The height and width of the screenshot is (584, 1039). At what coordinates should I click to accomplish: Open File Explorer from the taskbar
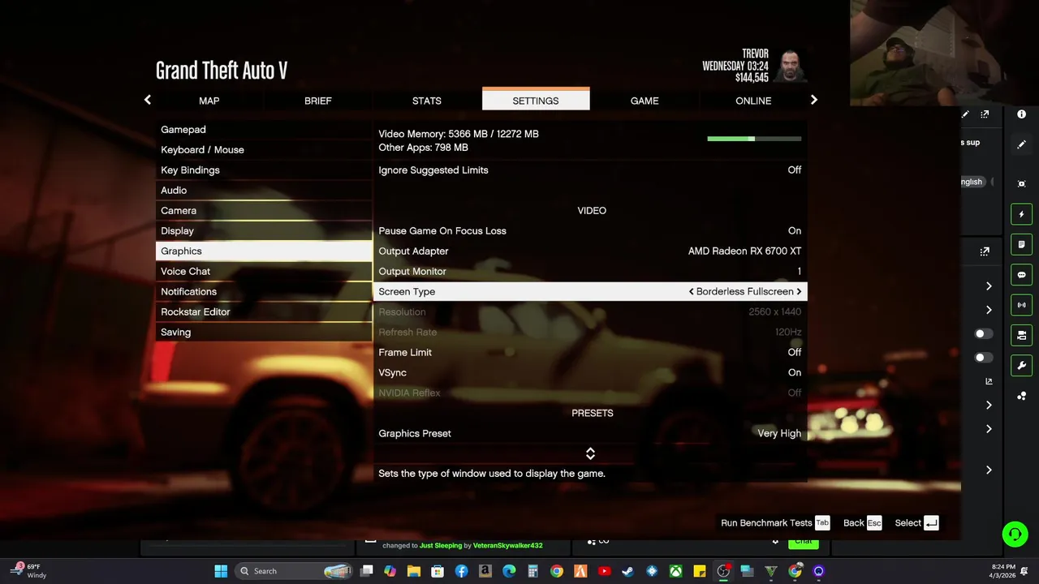click(x=413, y=571)
